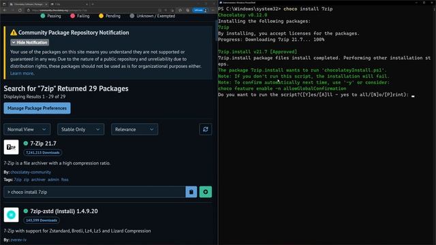Open the Normal View dropdown

(x=27, y=129)
